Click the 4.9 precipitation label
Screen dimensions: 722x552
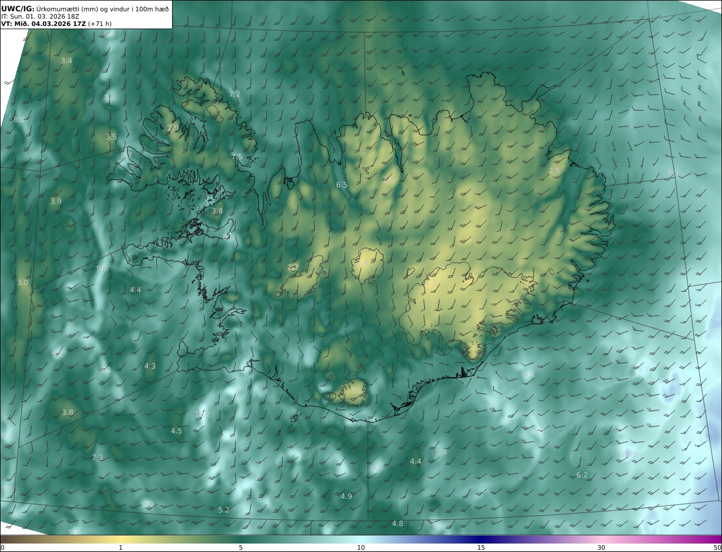click(x=346, y=496)
